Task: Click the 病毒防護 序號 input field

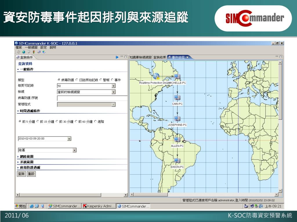Action: [92, 98]
